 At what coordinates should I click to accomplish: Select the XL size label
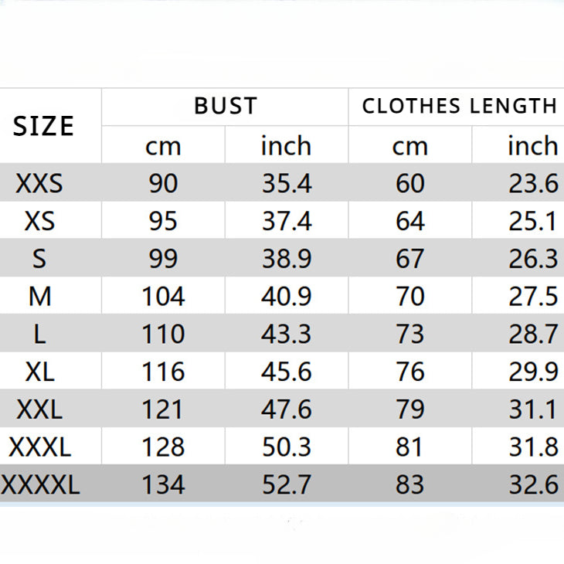[39, 372]
